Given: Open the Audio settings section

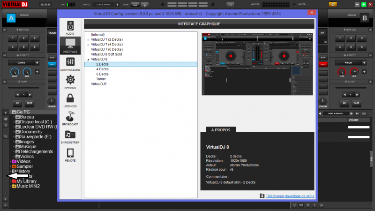Looking at the screenshot, I should (70, 28).
